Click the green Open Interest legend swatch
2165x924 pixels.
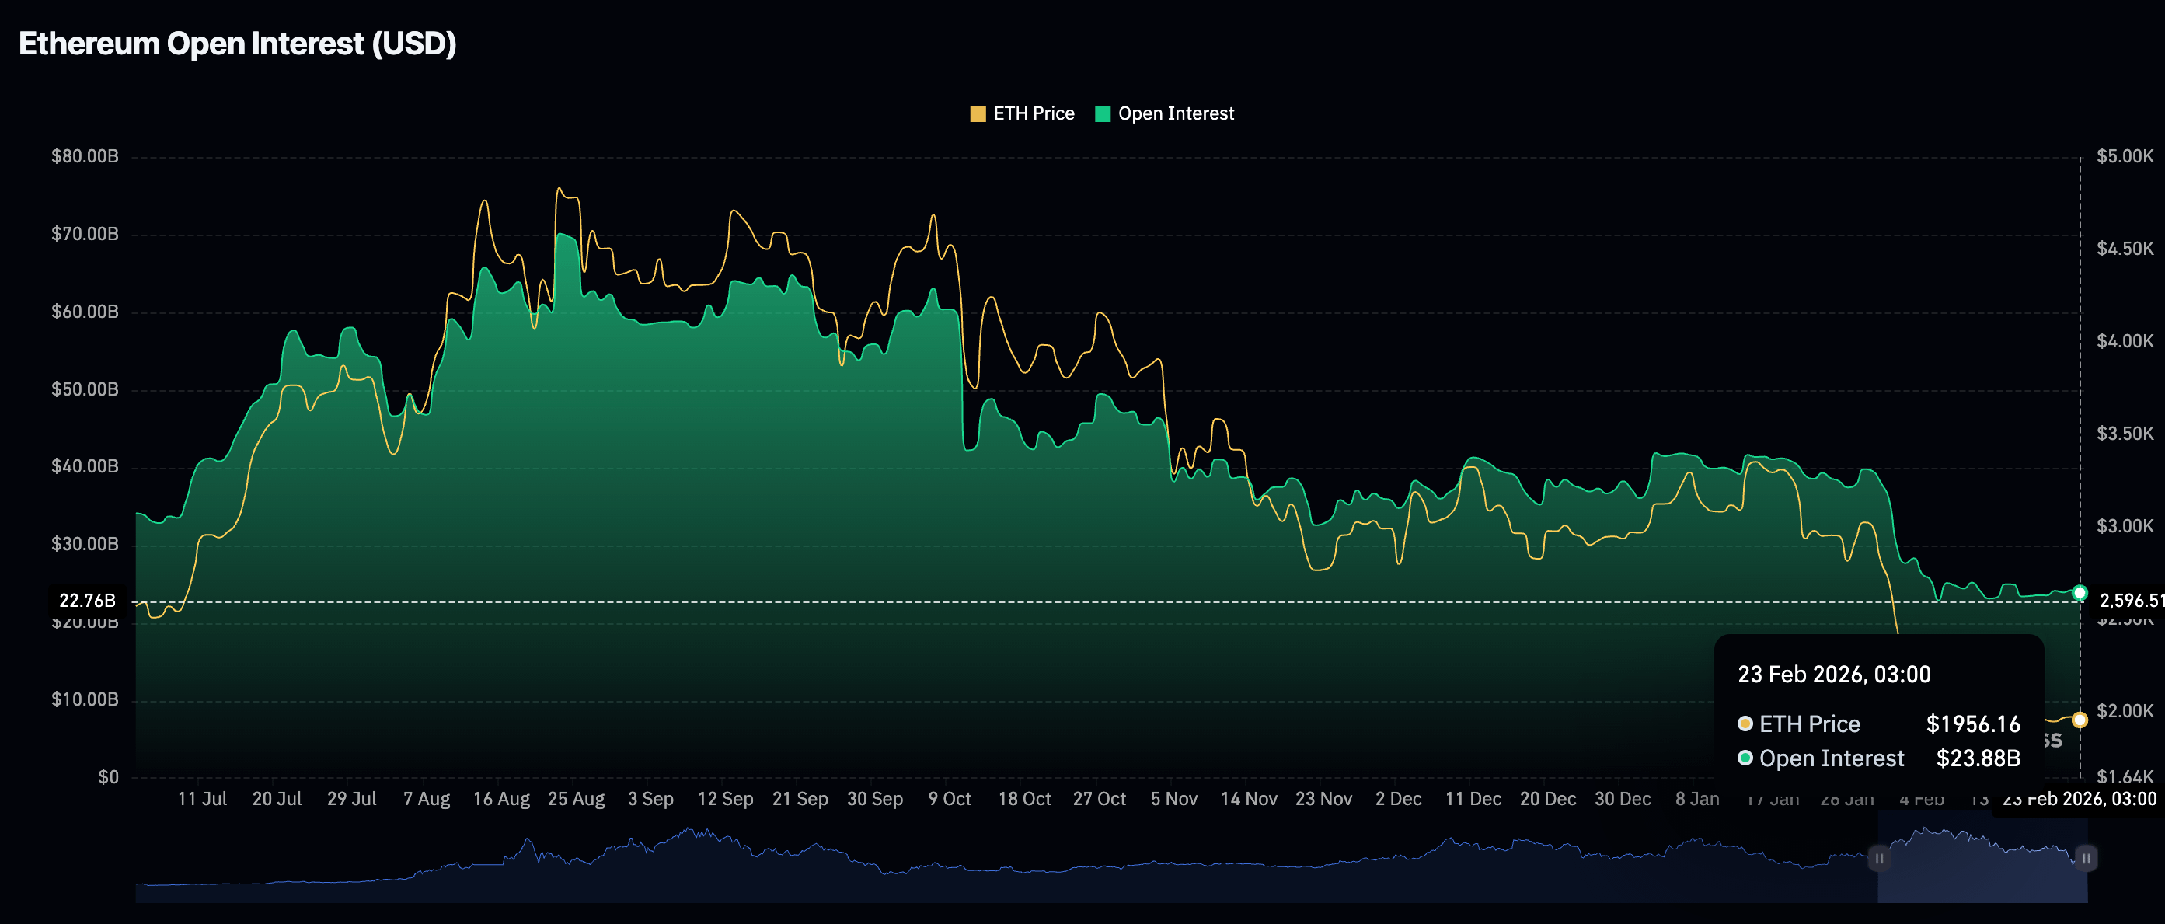click(1103, 114)
